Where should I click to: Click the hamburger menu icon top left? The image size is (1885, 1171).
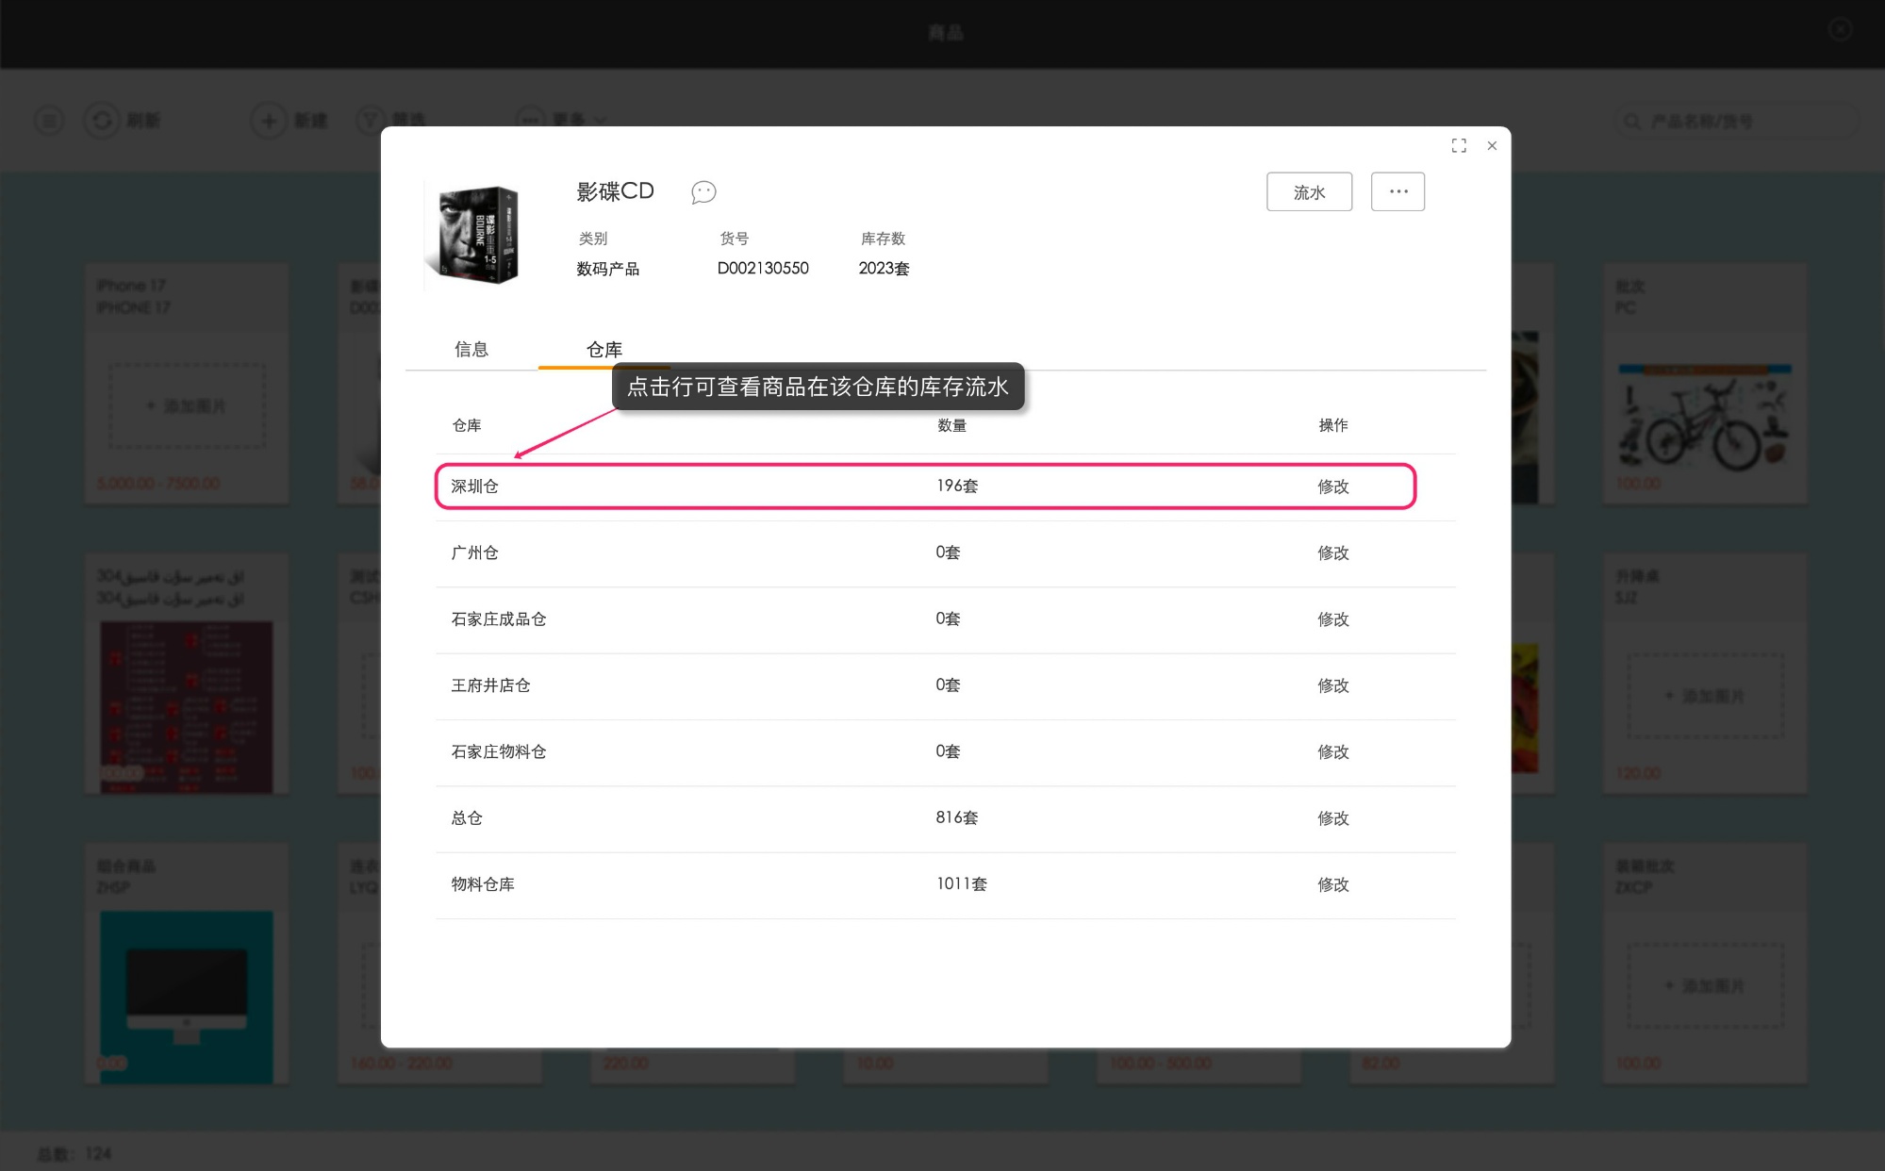tap(49, 120)
